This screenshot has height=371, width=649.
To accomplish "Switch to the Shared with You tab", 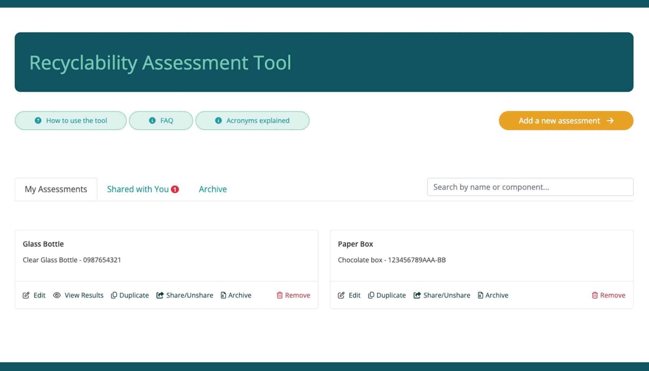I will click(138, 189).
